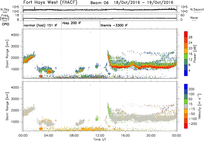Select the 'Freq. [MHz]' axis label
This screenshot has height=141, width=204.
(5, 17)
